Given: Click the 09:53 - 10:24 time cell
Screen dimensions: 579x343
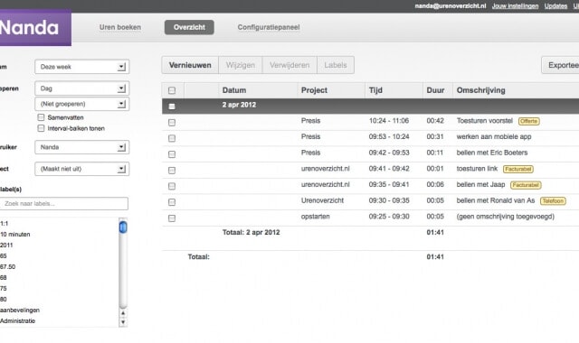Looking at the screenshot, I should (x=389, y=136).
